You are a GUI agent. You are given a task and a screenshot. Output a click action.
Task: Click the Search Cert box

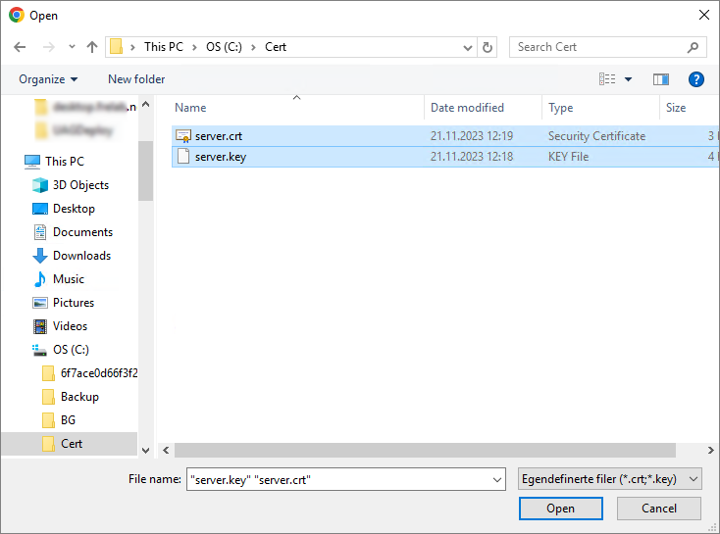coord(598,47)
